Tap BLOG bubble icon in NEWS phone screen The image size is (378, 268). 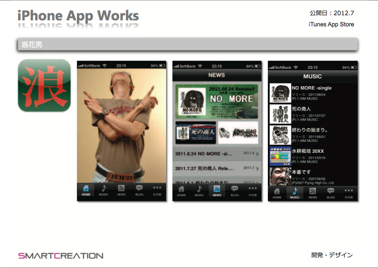click(x=235, y=189)
